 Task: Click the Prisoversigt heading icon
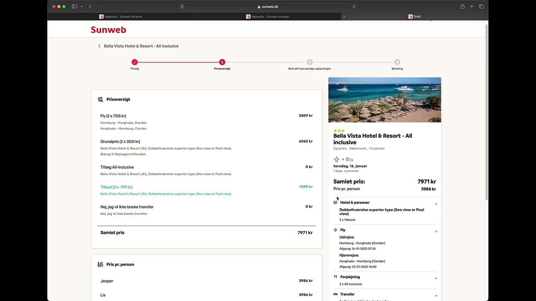(x=100, y=99)
